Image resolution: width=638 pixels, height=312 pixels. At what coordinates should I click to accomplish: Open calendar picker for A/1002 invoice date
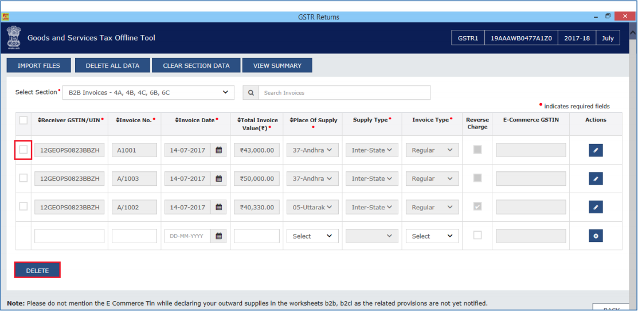pyautogui.click(x=218, y=207)
